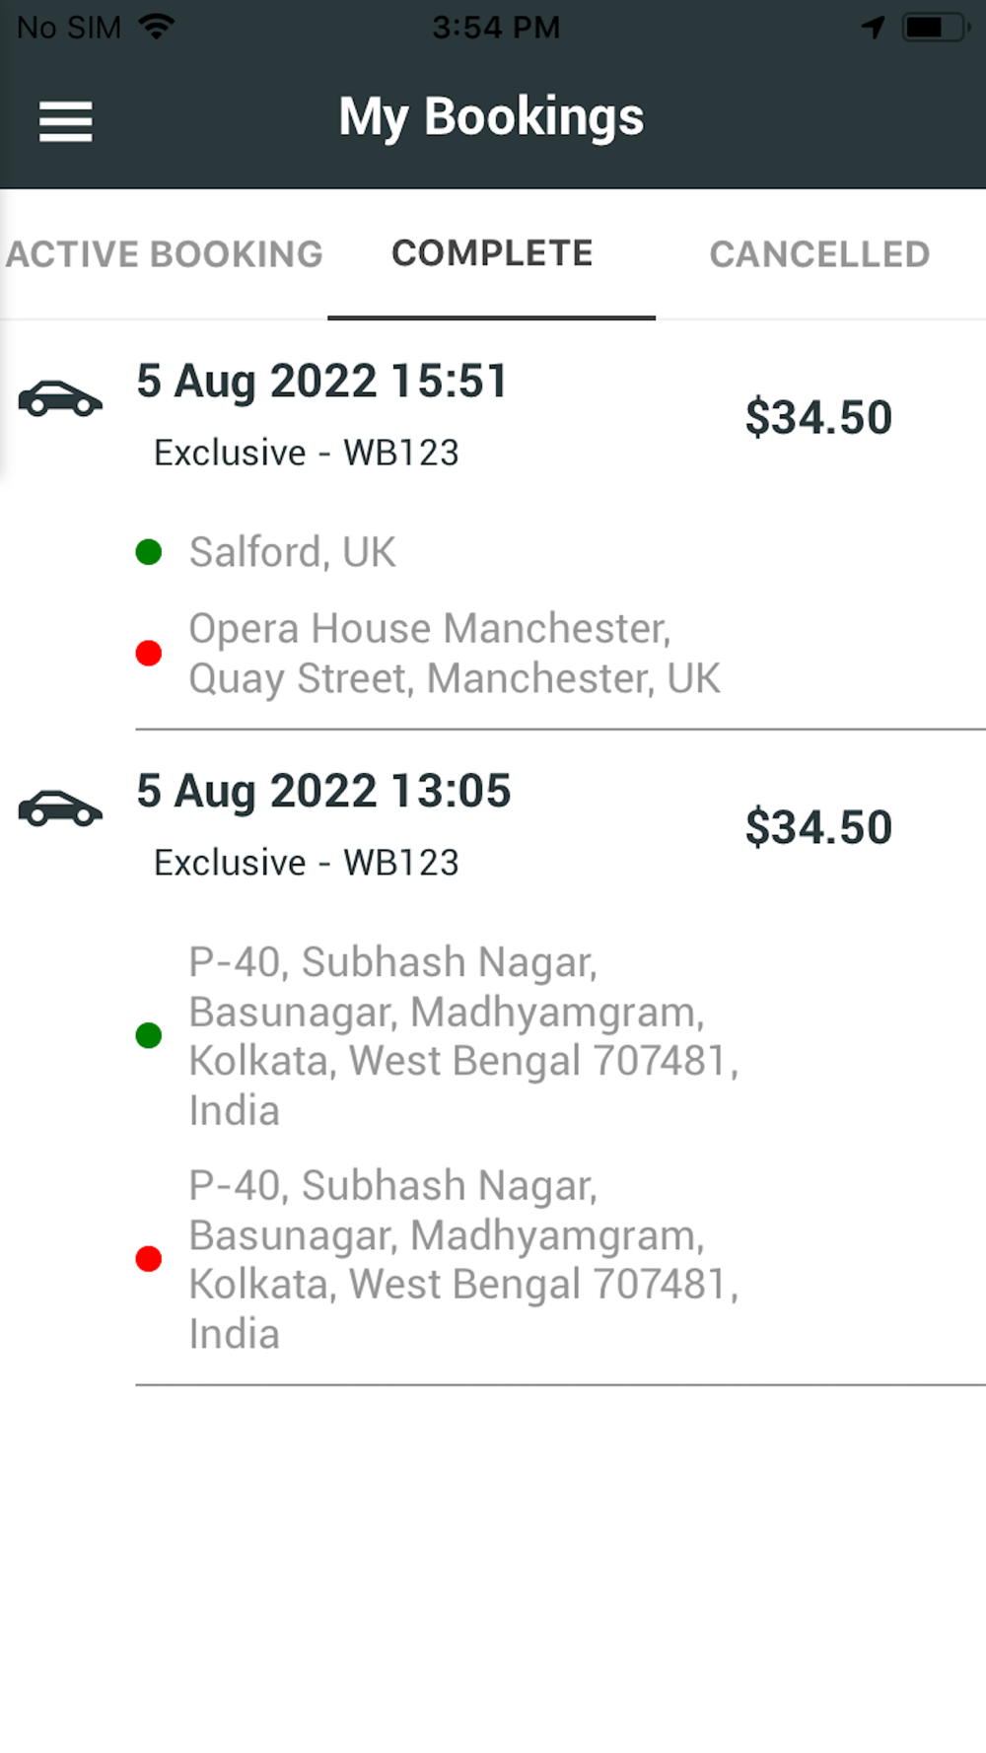Open booking dated 5 Aug 2022 15:51

click(x=321, y=382)
